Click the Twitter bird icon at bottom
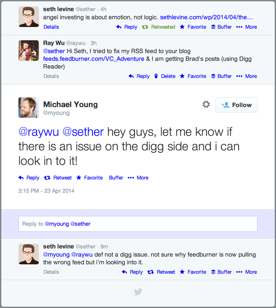The width and height of the screenshot is (276, 308). tap(138, 292)
